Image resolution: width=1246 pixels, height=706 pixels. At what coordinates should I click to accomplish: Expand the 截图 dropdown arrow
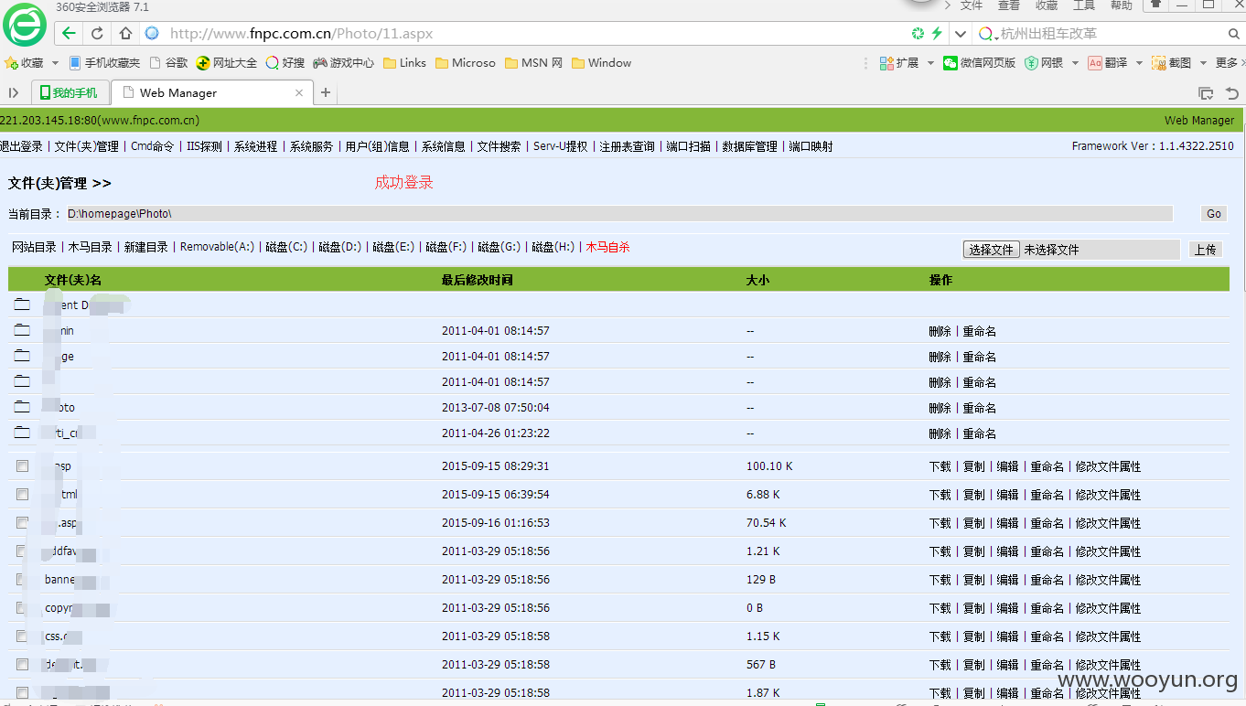coord(1202,63)
